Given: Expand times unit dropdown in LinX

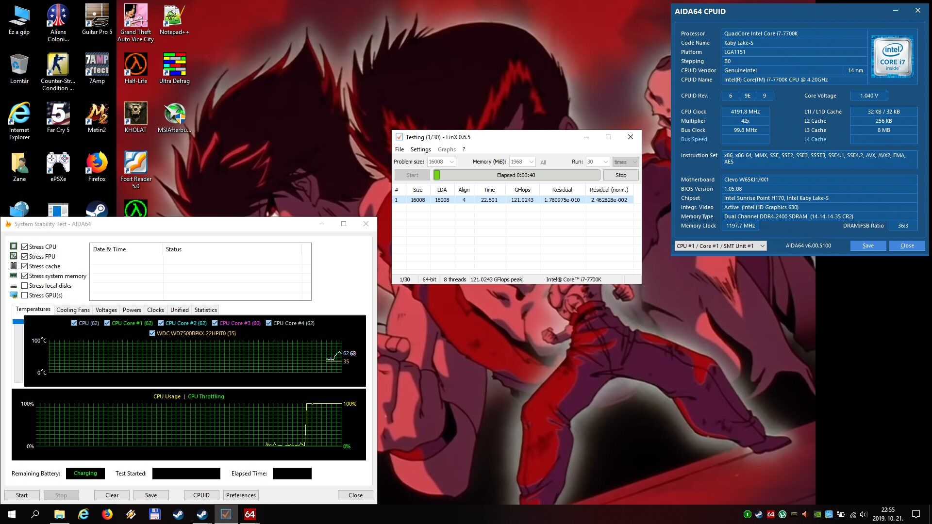Looking at the screenshot, I should click(634, 162).
